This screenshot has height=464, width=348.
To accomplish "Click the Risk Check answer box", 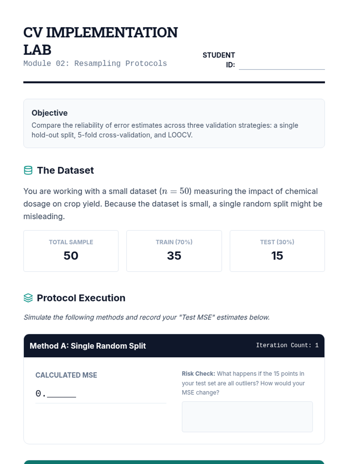I will click(x=247, y=417).
